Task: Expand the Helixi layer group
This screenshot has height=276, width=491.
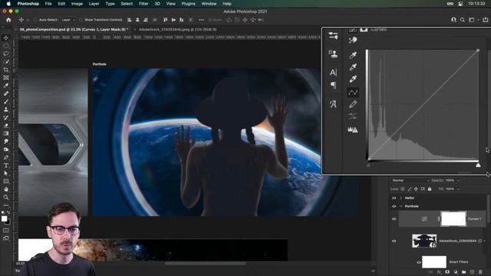Action: coord(401,198)
